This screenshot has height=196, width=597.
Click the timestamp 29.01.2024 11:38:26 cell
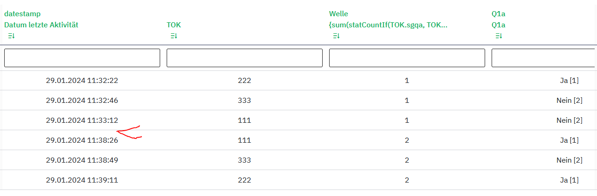82,140
